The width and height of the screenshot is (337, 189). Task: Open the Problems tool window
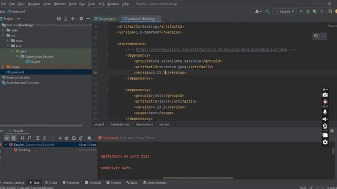coord(71,183)
